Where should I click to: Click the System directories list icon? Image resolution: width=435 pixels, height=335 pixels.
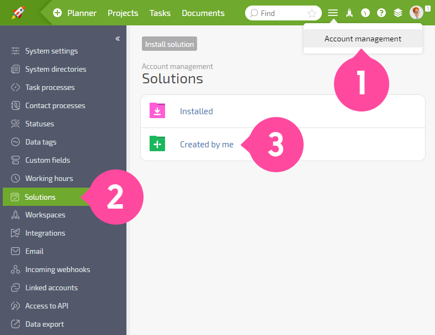point(15,69)
